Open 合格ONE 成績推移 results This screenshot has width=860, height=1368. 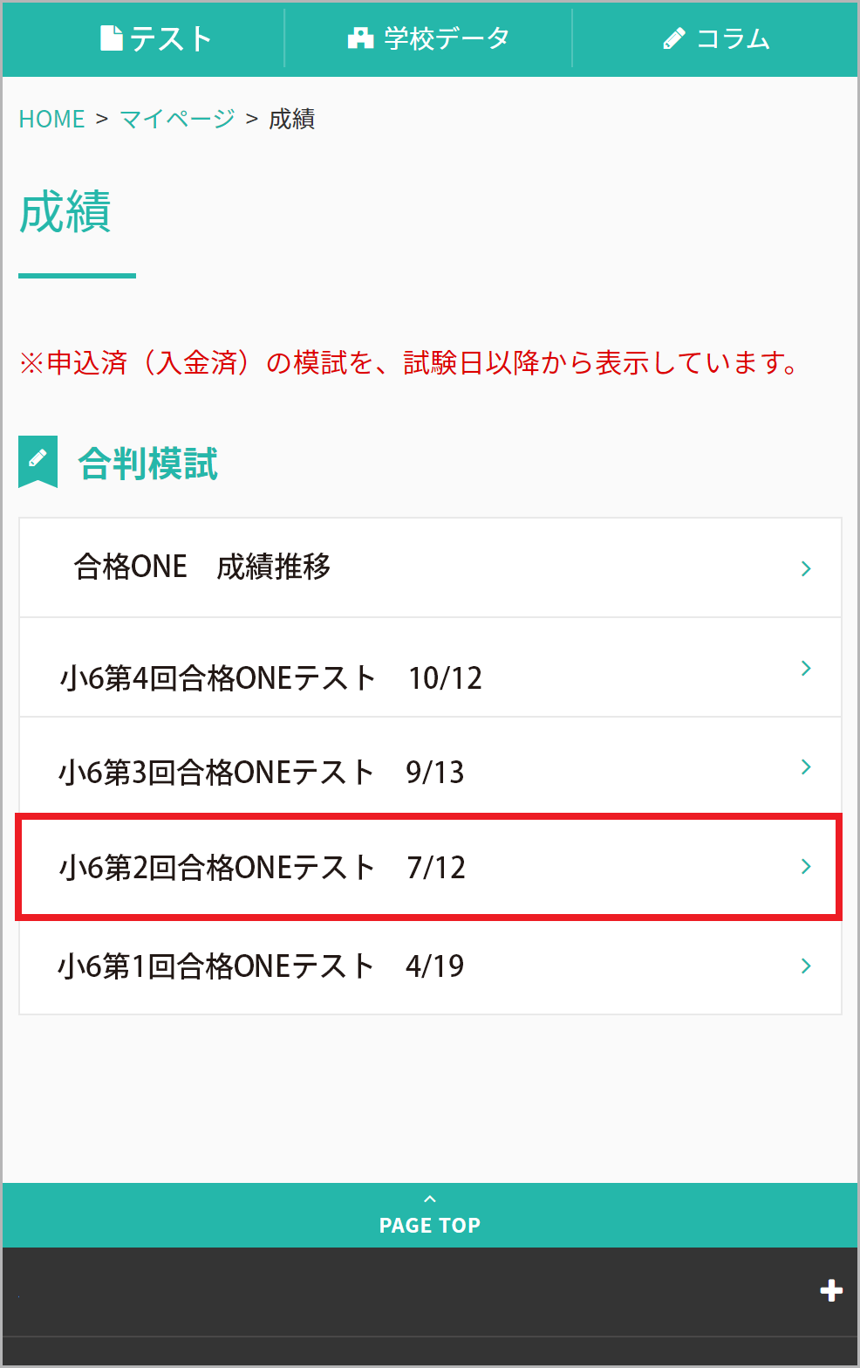click(x=202, y=567)
